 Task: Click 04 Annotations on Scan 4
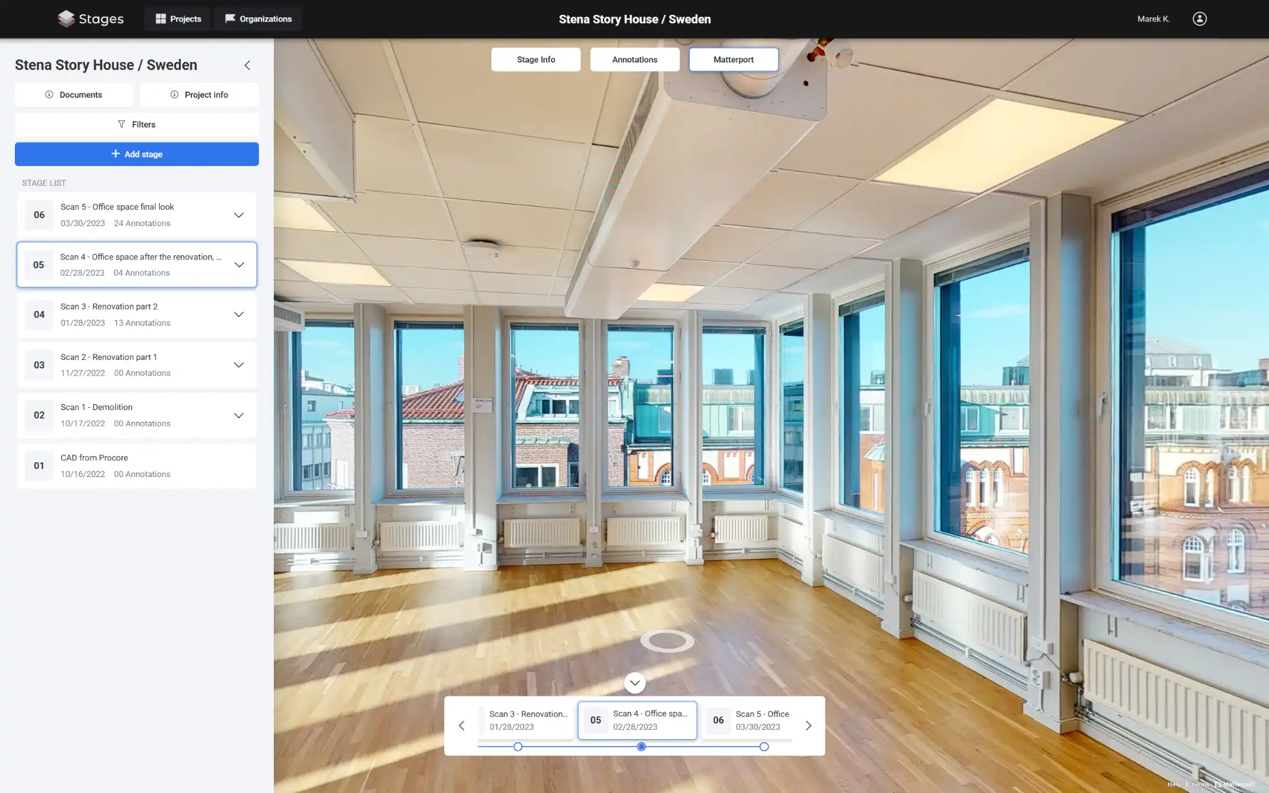[x=141, y=273]
